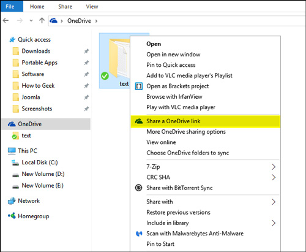The image size is (306, 252).
Task: Click the Brackets icon in context menu
Action: coord(139,86)
